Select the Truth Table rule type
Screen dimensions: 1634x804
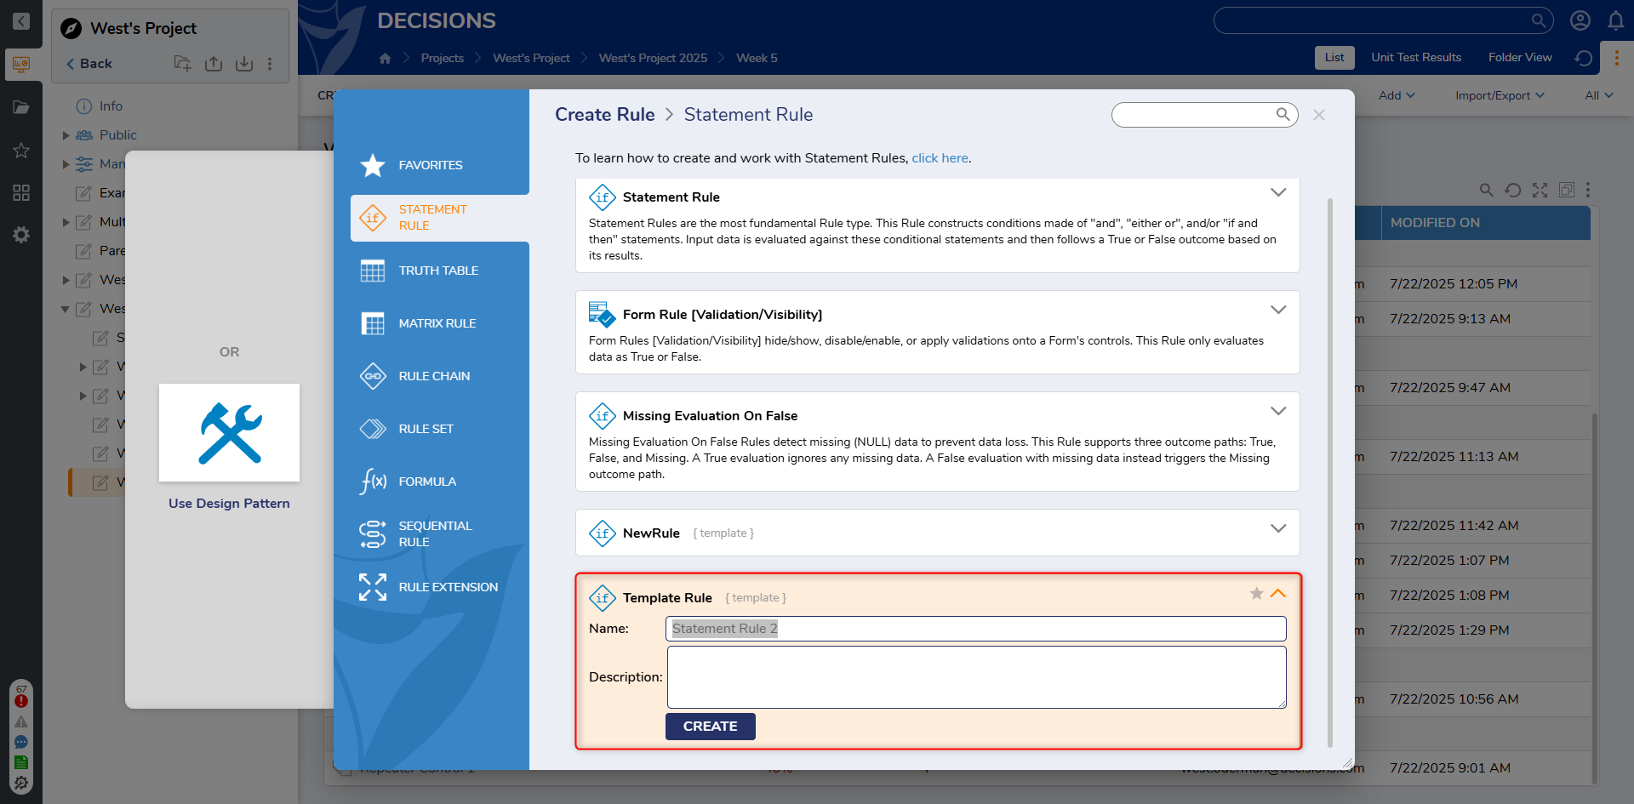point(438,271)
